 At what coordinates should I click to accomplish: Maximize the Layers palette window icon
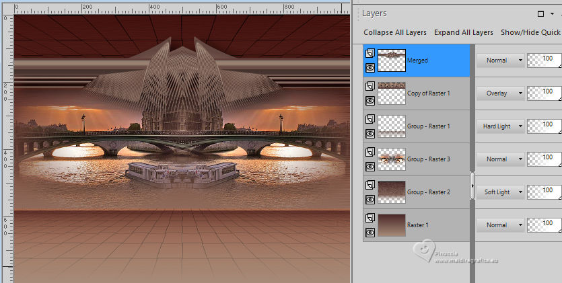tap(541, 13)
